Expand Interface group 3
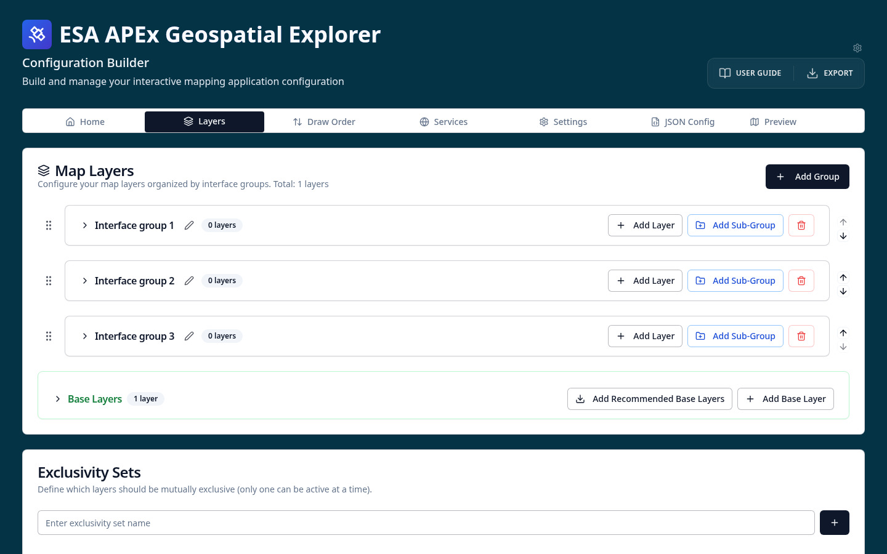Viewport: 887px width, 554px height. 85,336
